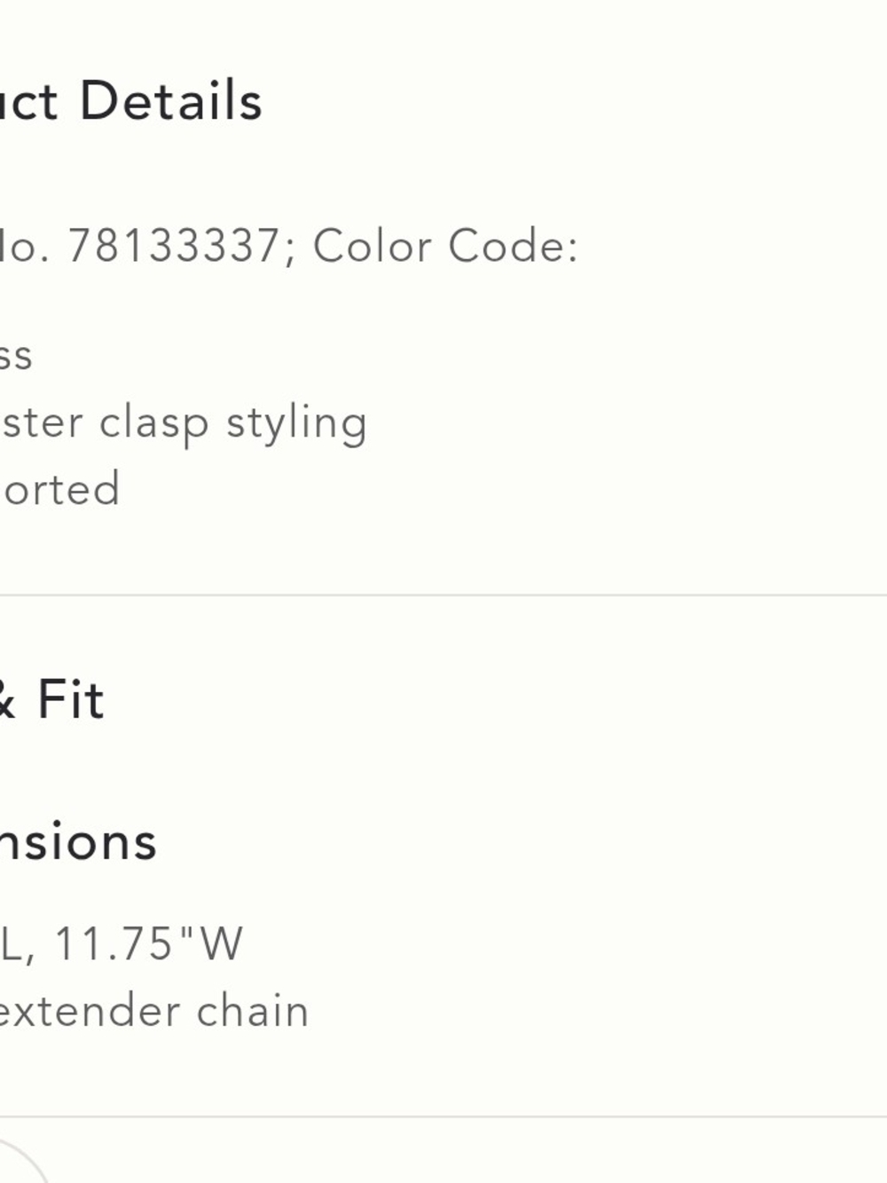This screenshot has width=887, height=1183.
Task: Click the lobster clasp styling line
Action: 183,424
